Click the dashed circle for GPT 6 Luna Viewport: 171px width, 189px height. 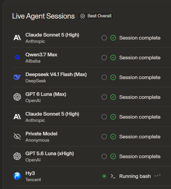(x=104, y=97)
